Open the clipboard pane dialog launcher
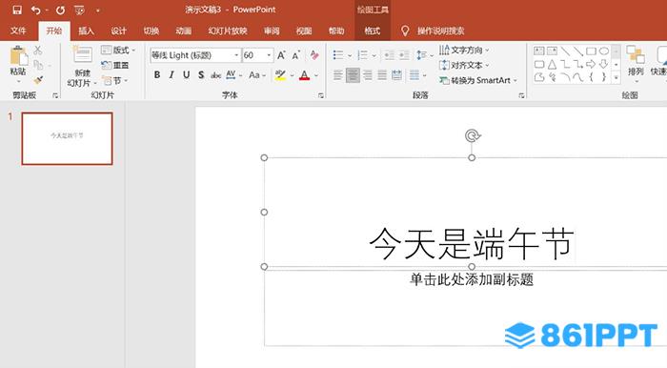This screenshot has width=667, height=368. pos(55,95)
